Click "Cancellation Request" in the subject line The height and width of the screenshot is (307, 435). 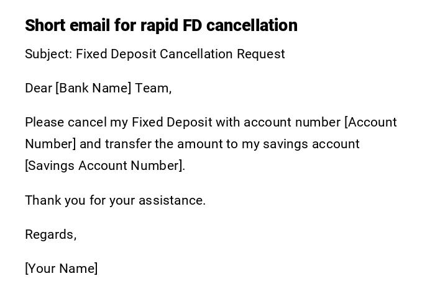pyautogui.click(x=222, y=54)
